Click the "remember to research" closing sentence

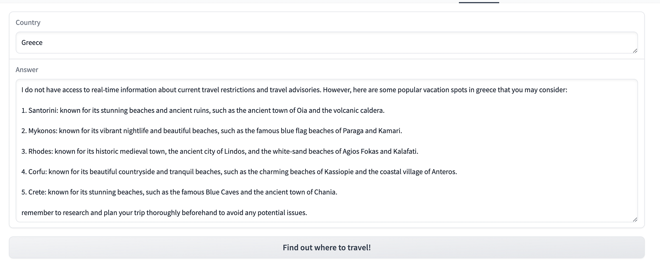[x=164, y=213]
